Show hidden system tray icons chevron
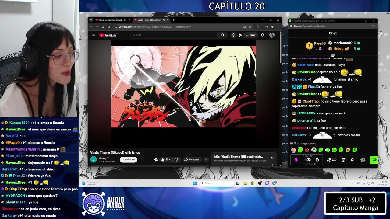The height and width of the screenshot is (219, 390). (x=353, y=183)
